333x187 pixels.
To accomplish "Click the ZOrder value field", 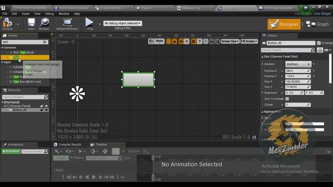I will tap(298, 105).
